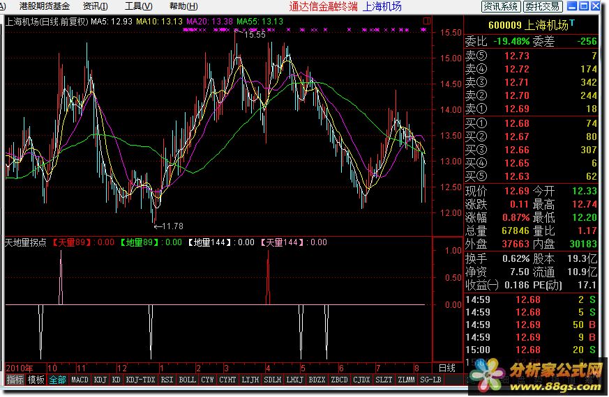Viewport: 609px width, 397px height.
Task: Select the 全部 indicator tab
Action: (57, 380)
